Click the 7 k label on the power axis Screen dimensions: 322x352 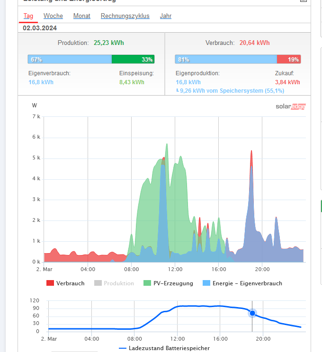pyautogui.click(x=36, y=116)
